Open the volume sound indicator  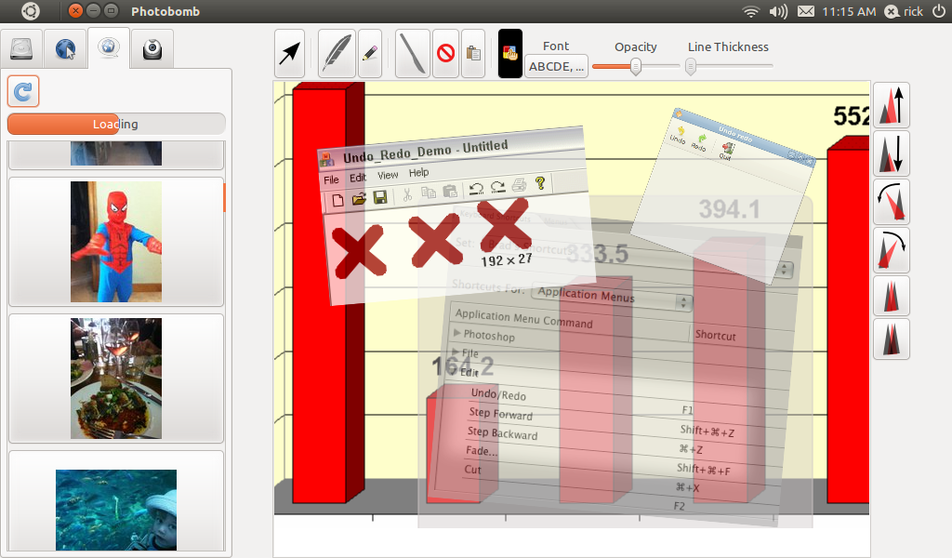click(778, 11)
